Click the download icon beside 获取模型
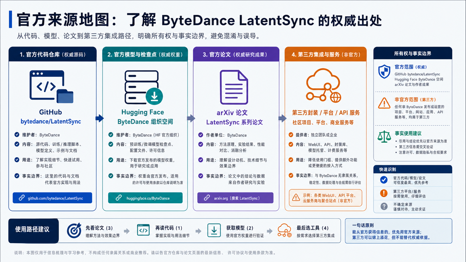Image resolution: width=466 pixels, height=262 pixels. (214, 231)
